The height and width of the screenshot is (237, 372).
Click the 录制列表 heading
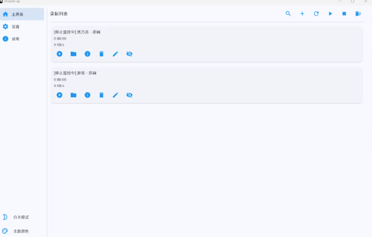tap(59, 14)
